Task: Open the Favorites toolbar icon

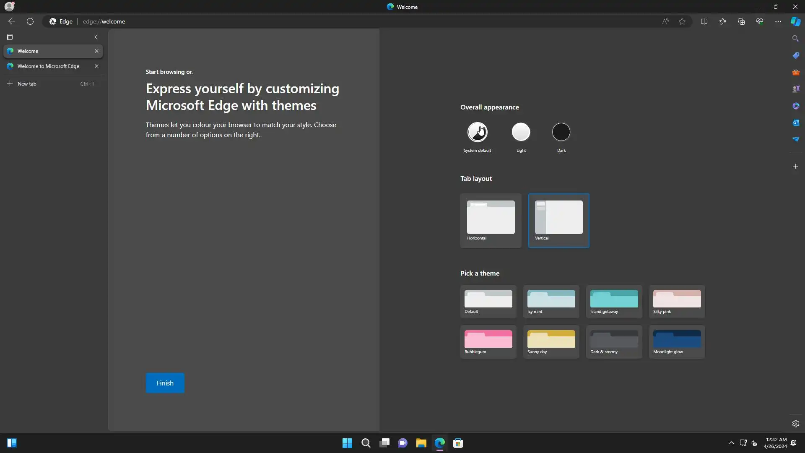Action: coord(722,21)
